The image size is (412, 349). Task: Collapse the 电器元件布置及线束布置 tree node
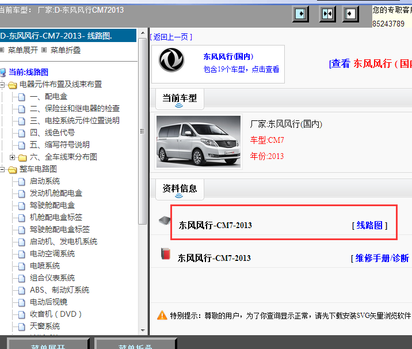pyautogui.click(x=2, y=85)
